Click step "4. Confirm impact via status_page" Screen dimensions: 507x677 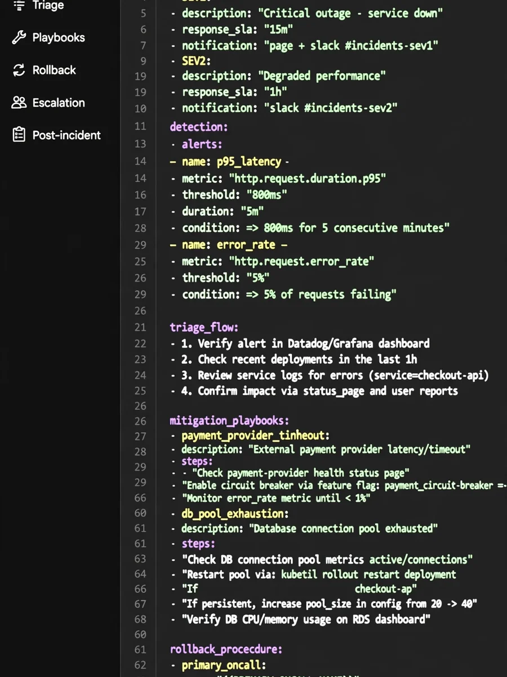pyautogui.click(x=314, y=390)
